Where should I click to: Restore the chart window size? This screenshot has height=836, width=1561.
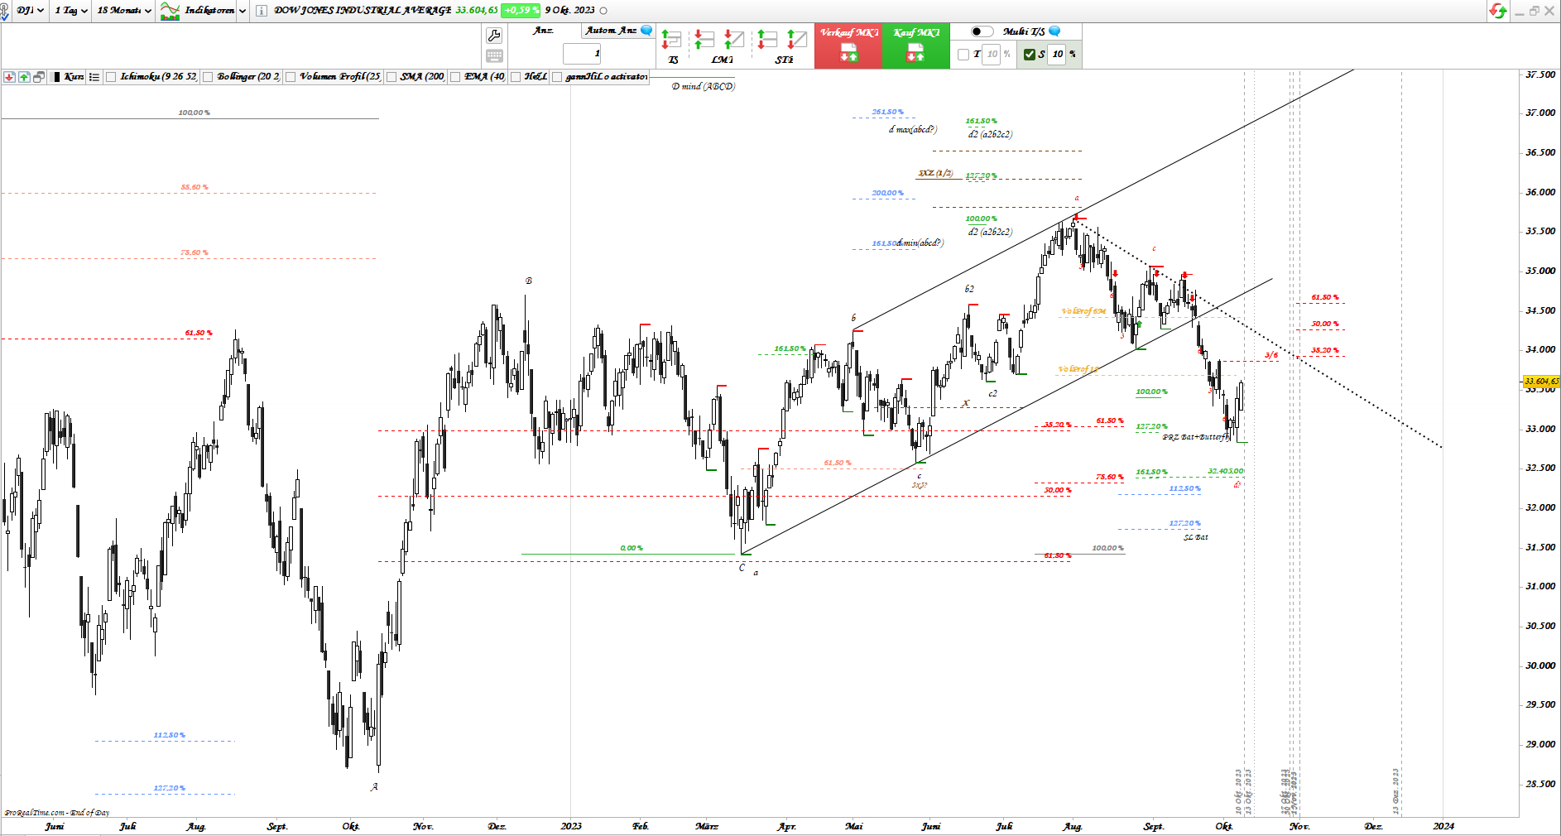(x=1534, y=11)
